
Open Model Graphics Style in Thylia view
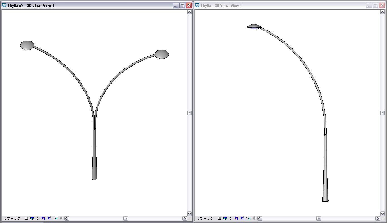pyautogui.click(x=225, y=219)
